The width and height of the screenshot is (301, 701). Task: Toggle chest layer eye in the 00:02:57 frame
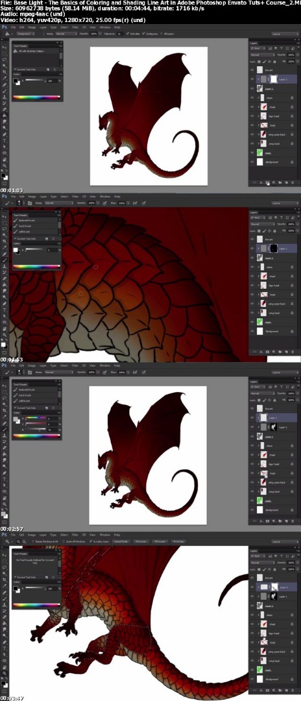[252, 454]
